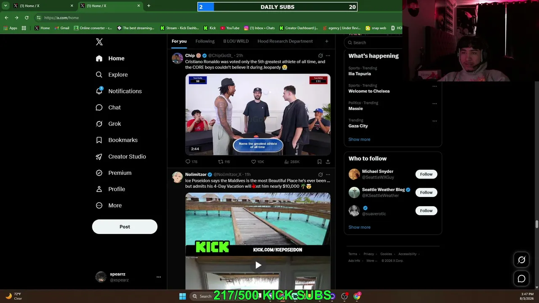539x303 pixels.
Task: Show more Who to follow suggestions
Action: coord(359,227)
